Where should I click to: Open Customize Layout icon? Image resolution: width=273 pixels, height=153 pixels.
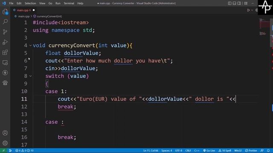click(246, 3)
